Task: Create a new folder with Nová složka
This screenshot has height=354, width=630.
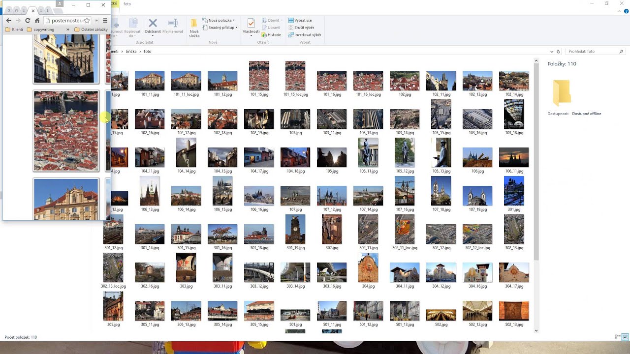Action: (194, 28)
